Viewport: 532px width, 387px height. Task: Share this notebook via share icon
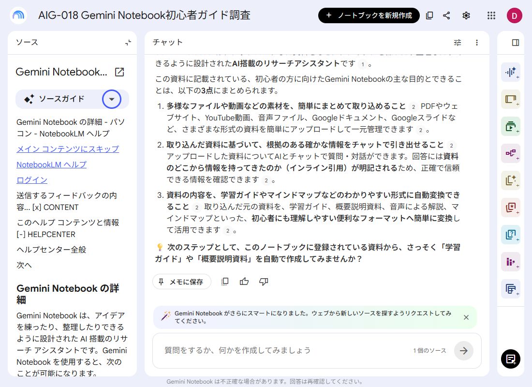click(446, 15)
